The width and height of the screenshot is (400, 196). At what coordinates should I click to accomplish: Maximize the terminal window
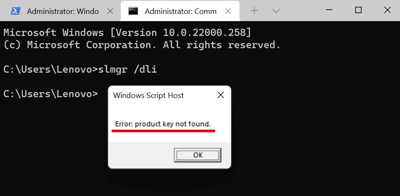(358, 10)
